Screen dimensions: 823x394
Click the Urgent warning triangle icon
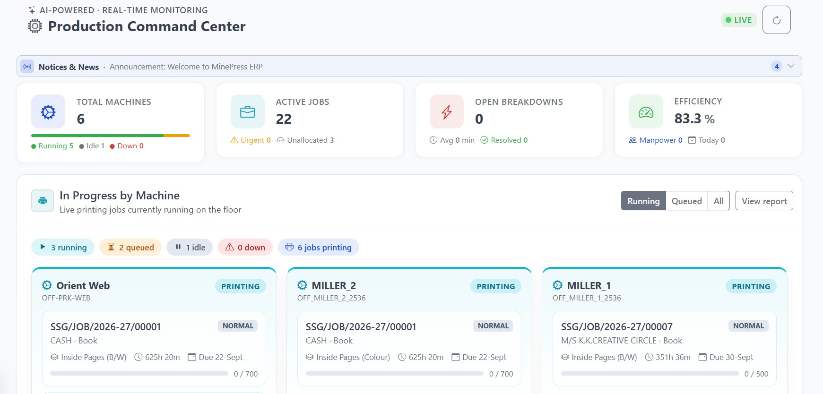pos(234,140)
